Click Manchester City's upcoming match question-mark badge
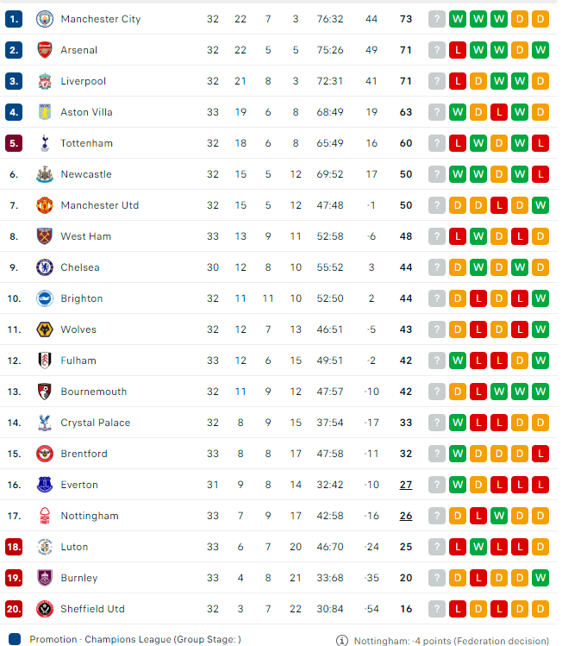Viewport: 562px width, 646px height. click(x=437, y=19)
